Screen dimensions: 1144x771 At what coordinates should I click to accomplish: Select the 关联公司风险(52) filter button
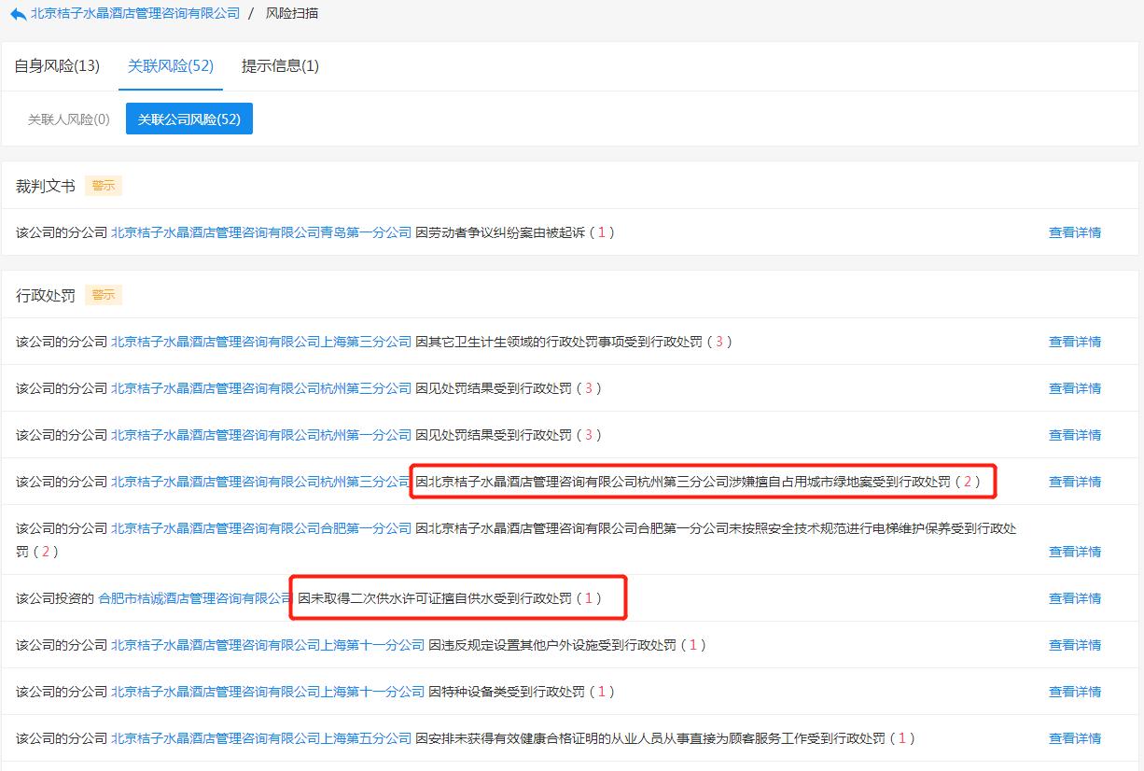(x=189, y=119)
